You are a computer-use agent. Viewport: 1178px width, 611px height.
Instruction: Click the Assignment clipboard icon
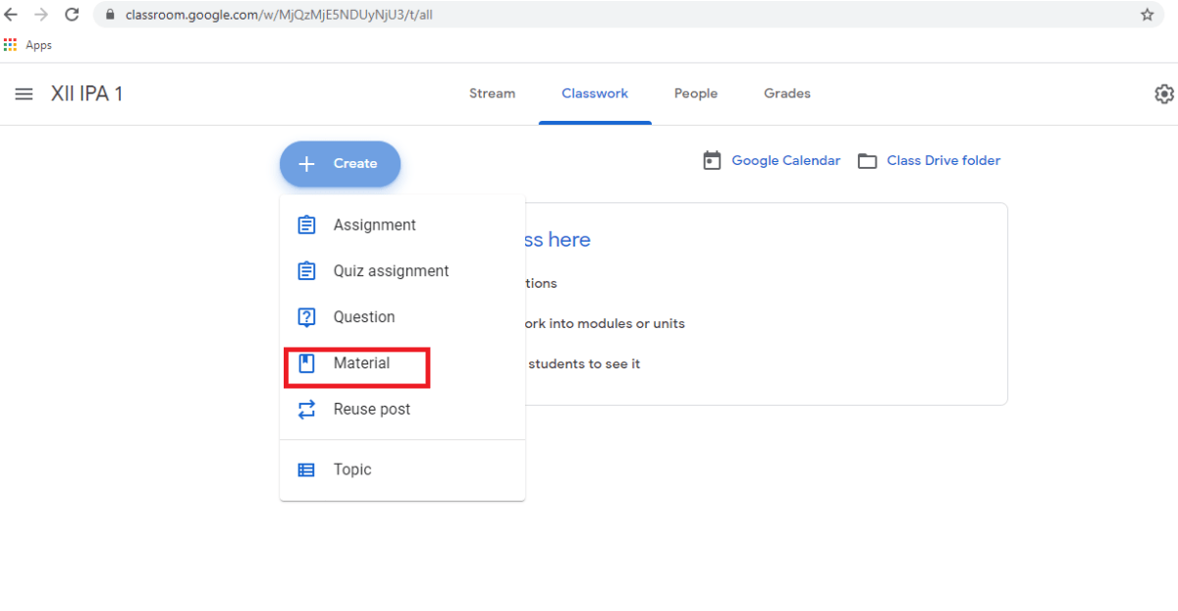(306, 224)
